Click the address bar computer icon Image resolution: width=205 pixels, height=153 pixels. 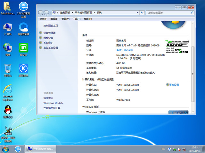54,13
